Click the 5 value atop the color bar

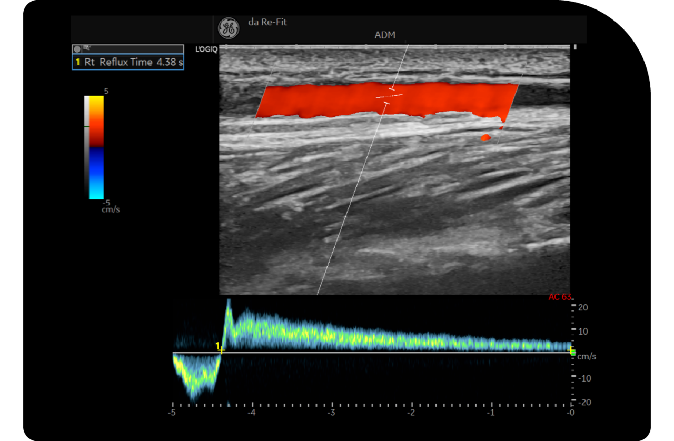click(x=106, y=91)
